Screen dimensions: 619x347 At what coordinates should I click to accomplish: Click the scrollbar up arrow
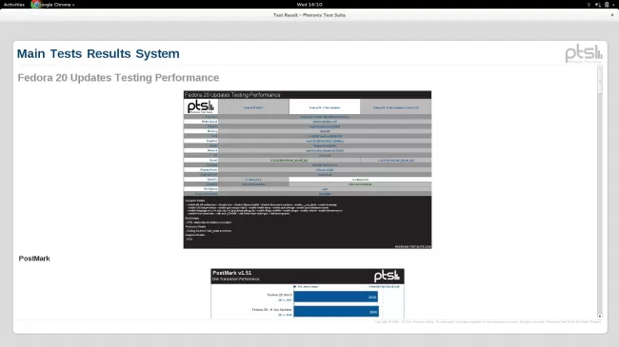tap(600, 67)
